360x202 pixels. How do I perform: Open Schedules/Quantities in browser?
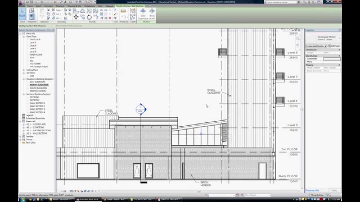[35, 118]
